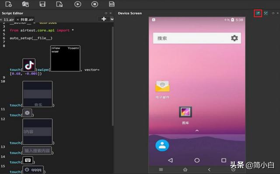Open the device tools wrench icon

[266, 13]
